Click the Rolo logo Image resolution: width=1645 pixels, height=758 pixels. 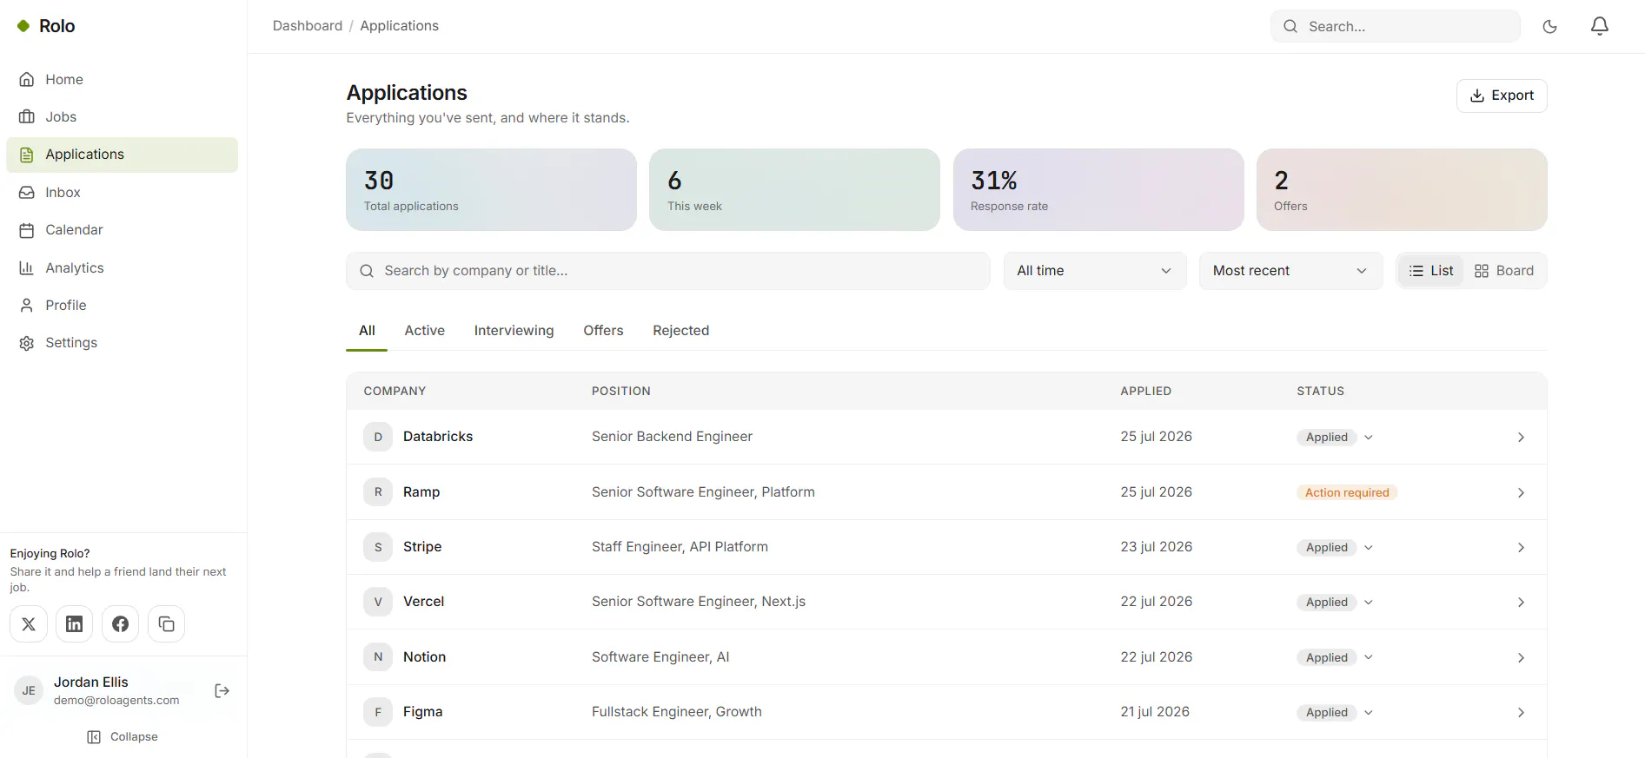coord(46,26)
